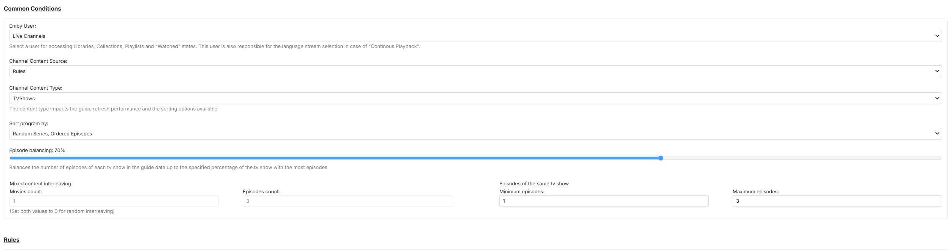
Task: Click the Sort program by chevron arrow
Action: click(937, 134)
